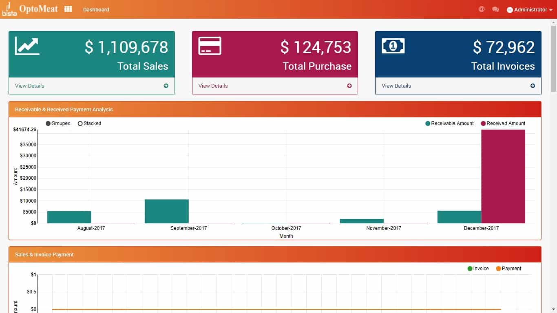This screenshot has width=557, height=313.
Task: Open the chat conversations icon
Action: coord(495,9)
